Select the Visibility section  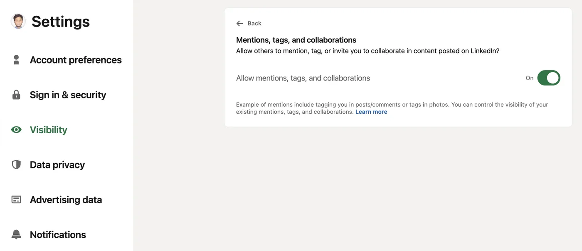tap(48, 130)
